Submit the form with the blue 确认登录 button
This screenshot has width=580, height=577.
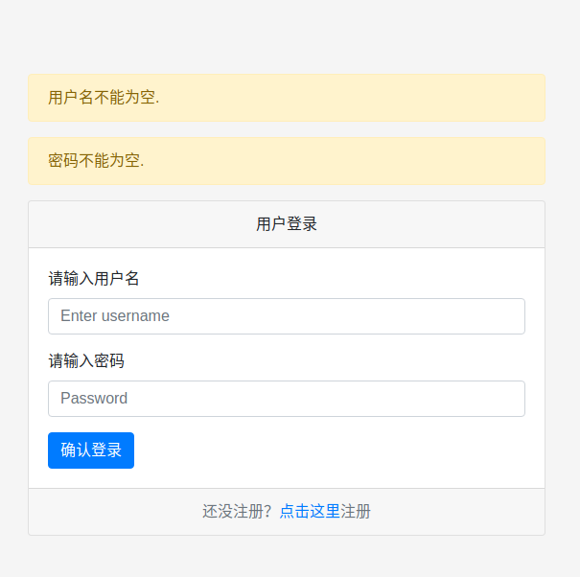tap(91, 450)
